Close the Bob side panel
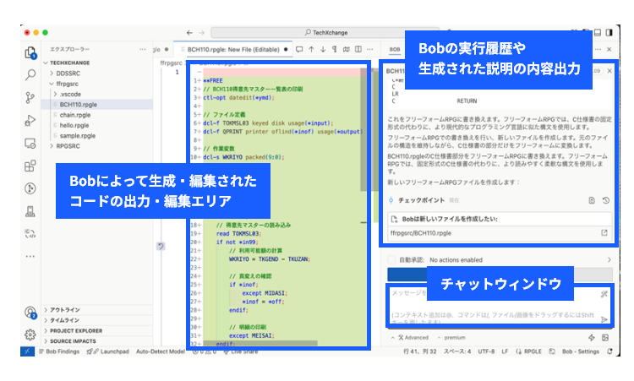634x381 pixels. click(609, 49)
